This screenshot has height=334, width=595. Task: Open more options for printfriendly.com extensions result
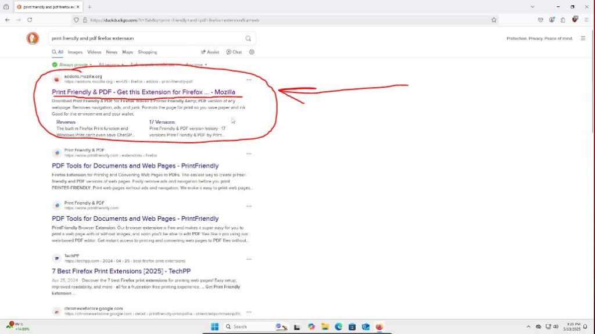[x=249, y=154]
